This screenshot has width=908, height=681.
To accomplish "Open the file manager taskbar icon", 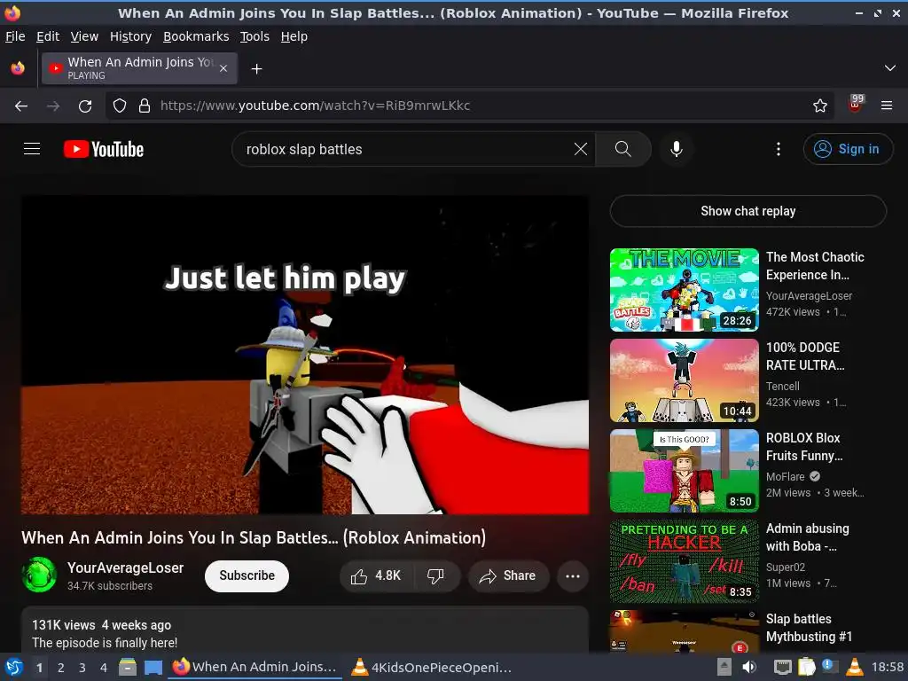I will pyautogui.click(x=128, y=667).
